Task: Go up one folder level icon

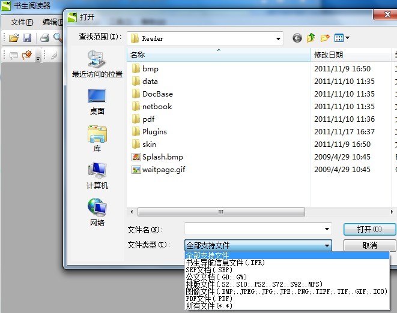Action: tap(311, 38)
